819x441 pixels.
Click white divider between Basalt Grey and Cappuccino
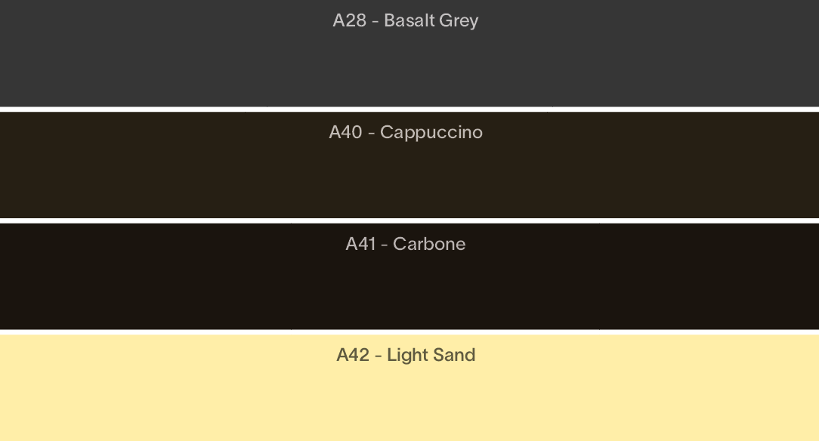pyautogui.click(x=409, y=109)
